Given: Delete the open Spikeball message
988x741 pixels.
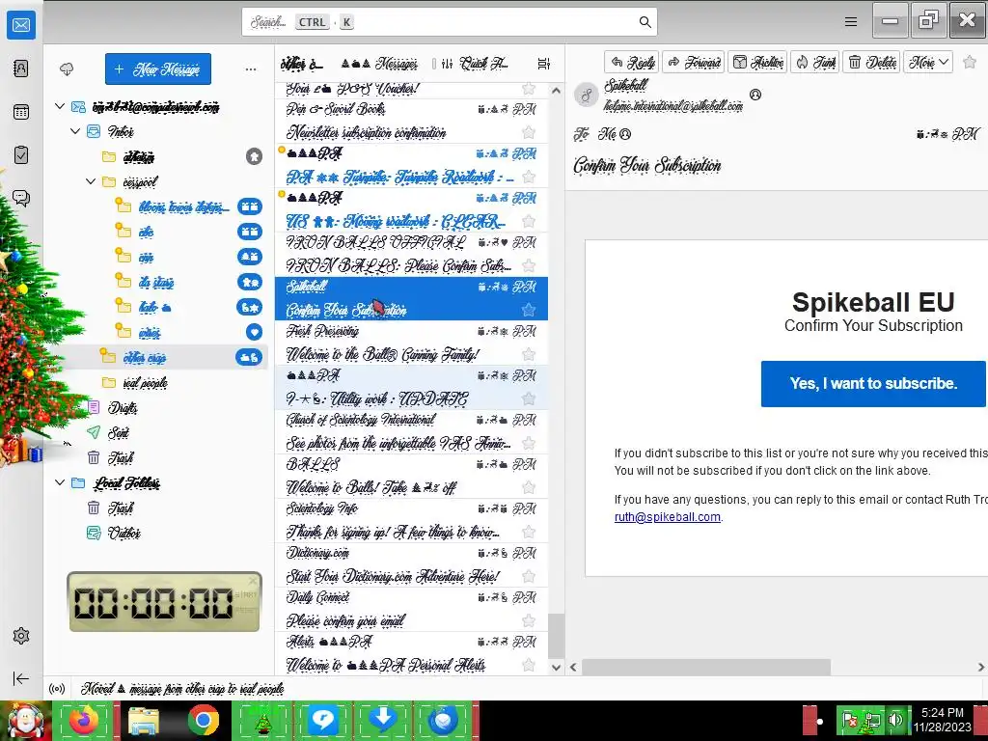Looking at the screenshot, I should tap(872, 62).
